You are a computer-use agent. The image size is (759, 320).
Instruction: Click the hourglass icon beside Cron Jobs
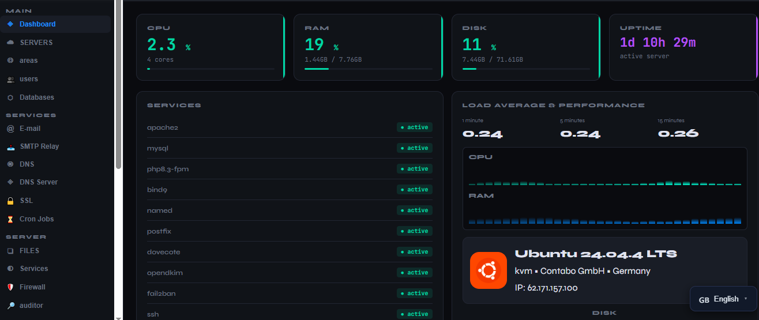(10, 219)
